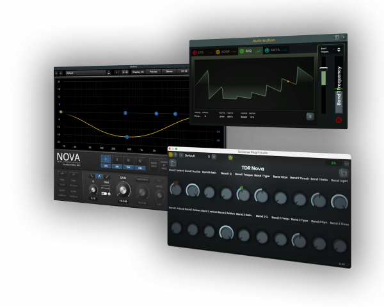Click the lightning bolt icon in Universal Plugin toolbar

pyautogui.click(x=175, y=155)
